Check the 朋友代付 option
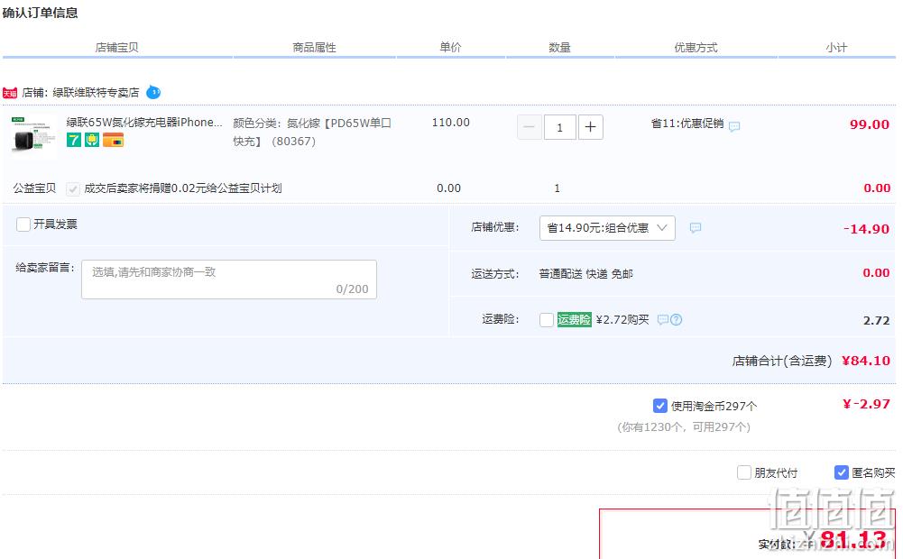The height and width of the screenshot is (559, 903). coord(744,472)
